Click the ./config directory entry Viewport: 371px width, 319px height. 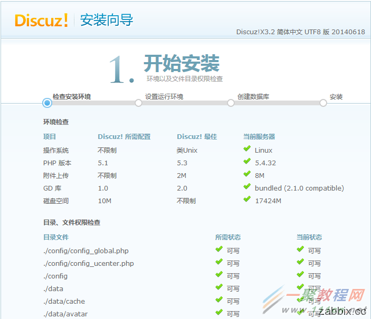(x=55, y=276)
